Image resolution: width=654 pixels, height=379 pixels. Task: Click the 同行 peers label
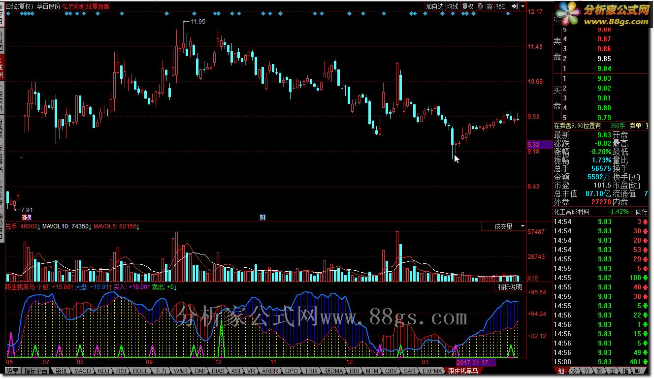click(642, 212)
